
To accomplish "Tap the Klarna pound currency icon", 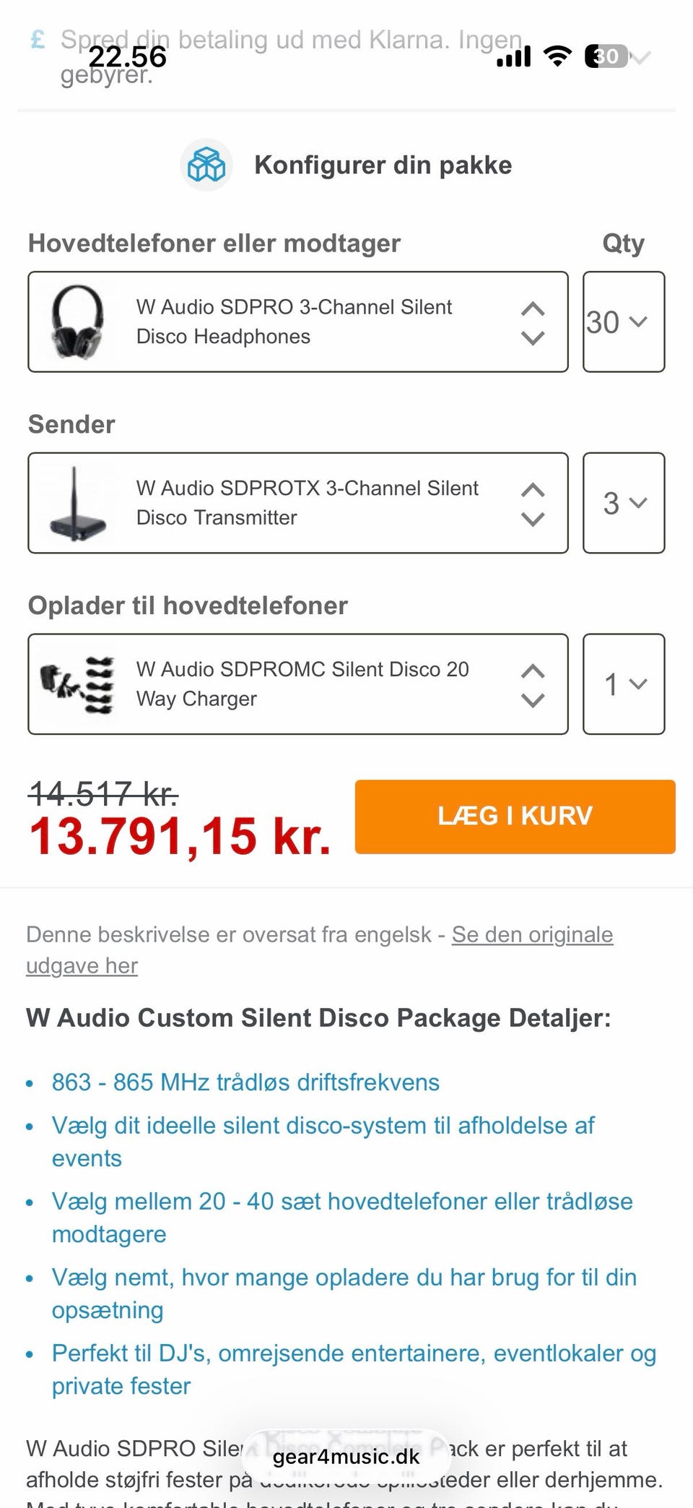I will [x=38, y=39].
